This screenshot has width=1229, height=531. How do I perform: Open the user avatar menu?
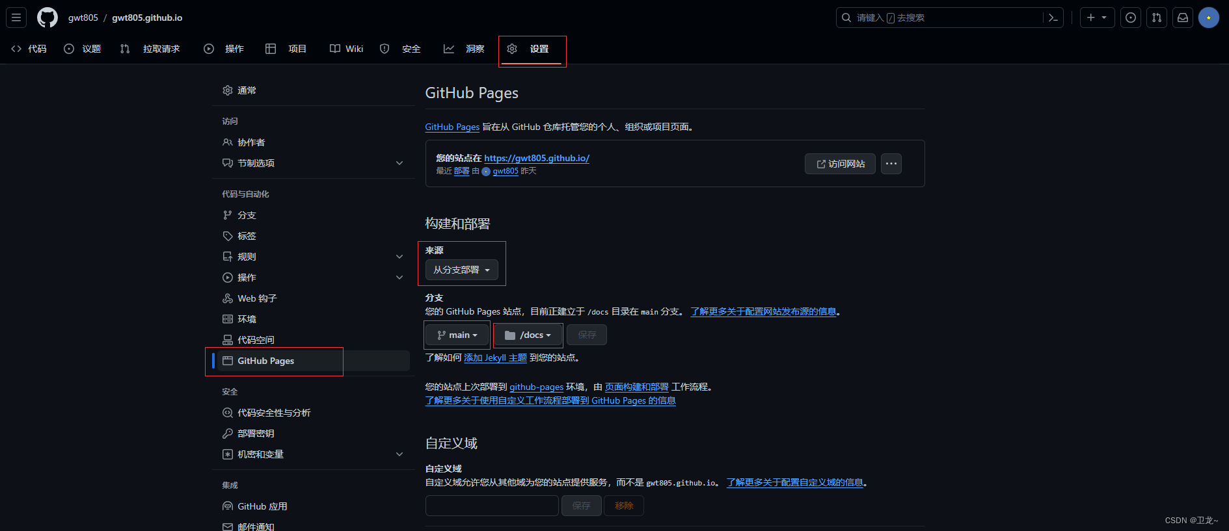coord(1209,18)
